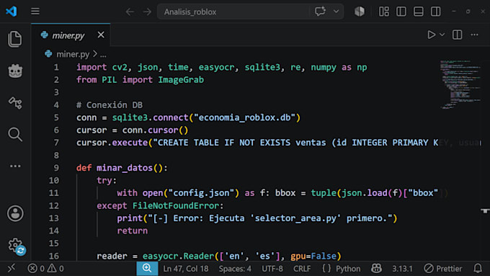Select Python interpreter 3.13.1
490x276 pixels.
[402, 269]
